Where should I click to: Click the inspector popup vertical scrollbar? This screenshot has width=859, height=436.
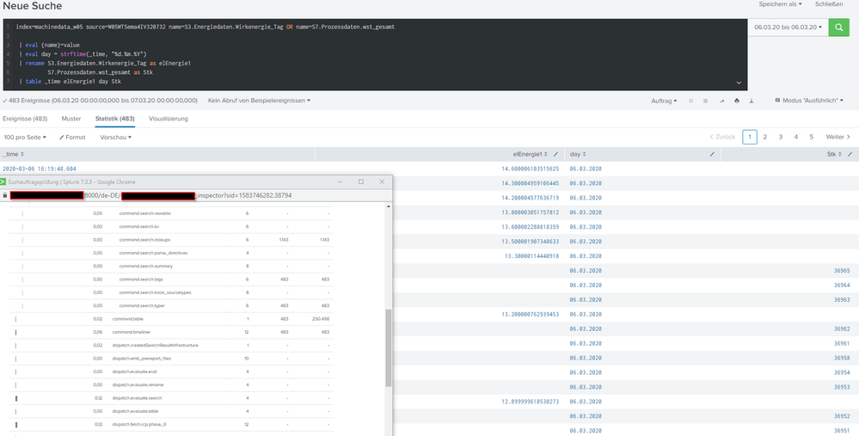[390, 344]
